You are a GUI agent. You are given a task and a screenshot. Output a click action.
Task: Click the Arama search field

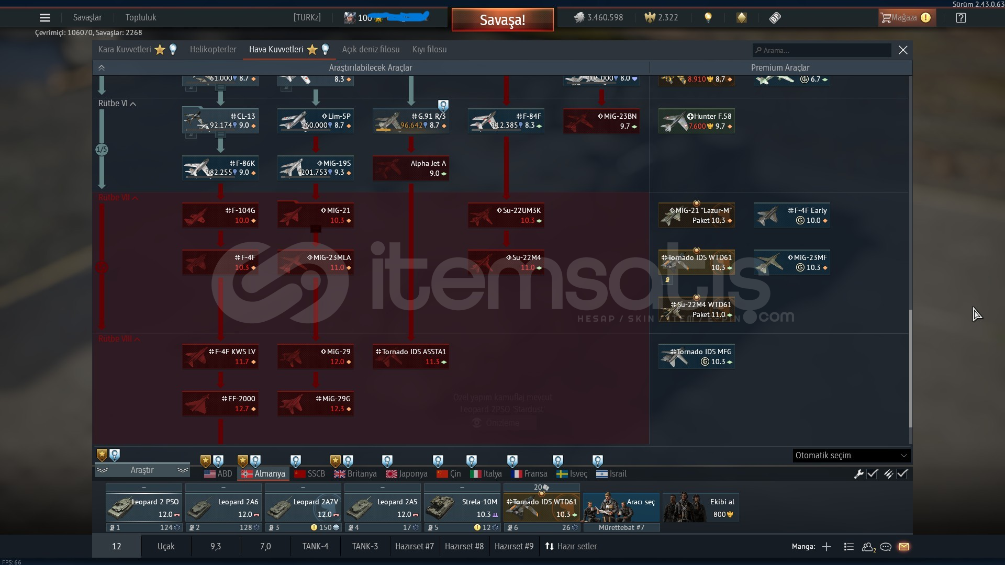tap(822, 50)
